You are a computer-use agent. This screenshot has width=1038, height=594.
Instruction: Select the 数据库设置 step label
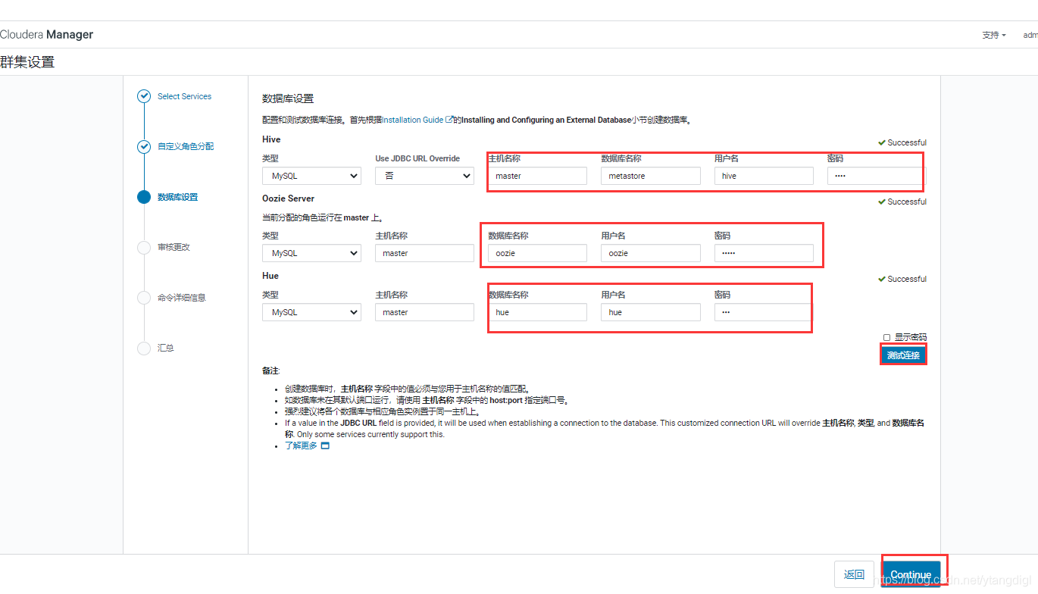[177, 197]
